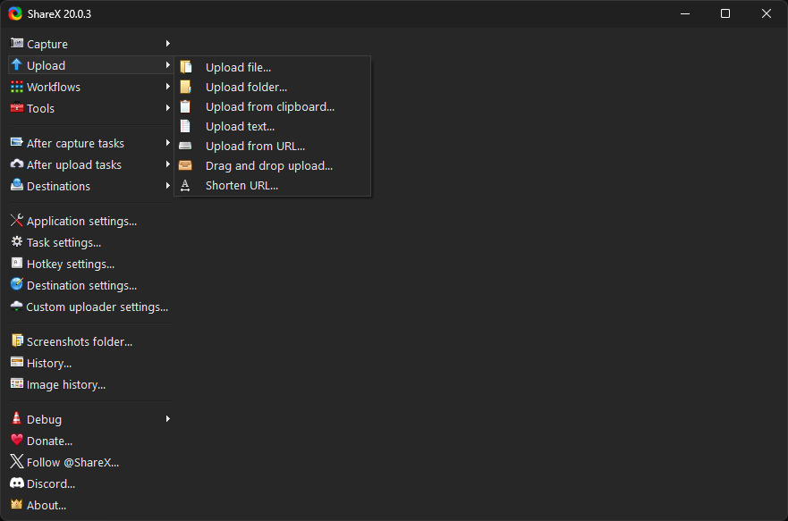
Task: Click the clipboard icon for Upload from clipboard
Action: coord(185,106)
